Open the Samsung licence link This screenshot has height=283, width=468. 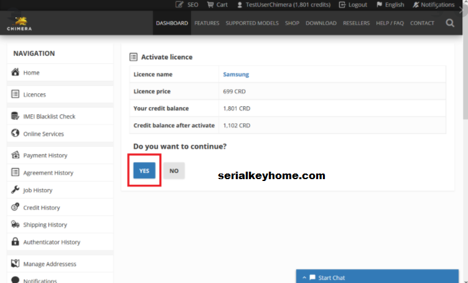pyautogui.click(x=236, y=74)
